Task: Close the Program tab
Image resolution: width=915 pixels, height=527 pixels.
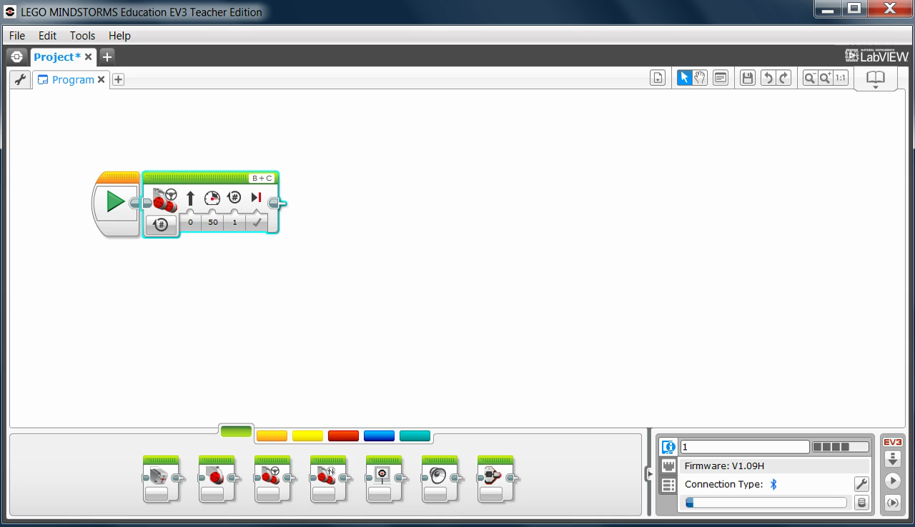Action: [x=102, y=80]
